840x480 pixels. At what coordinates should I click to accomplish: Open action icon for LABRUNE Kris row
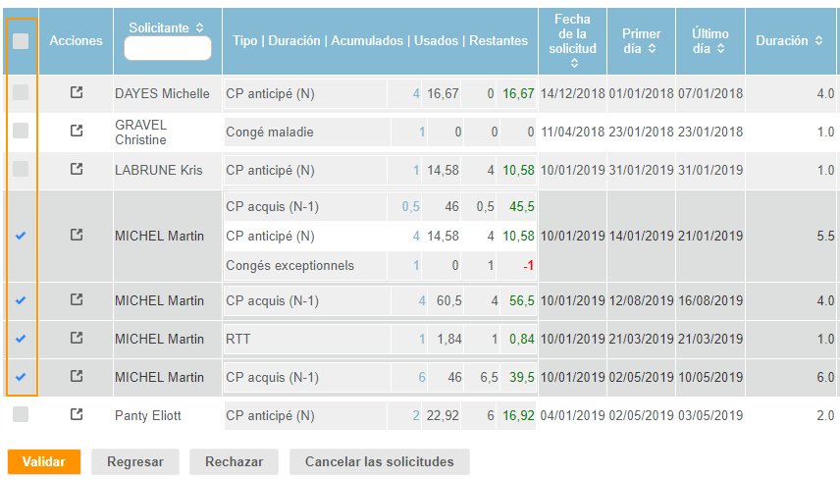77,169
